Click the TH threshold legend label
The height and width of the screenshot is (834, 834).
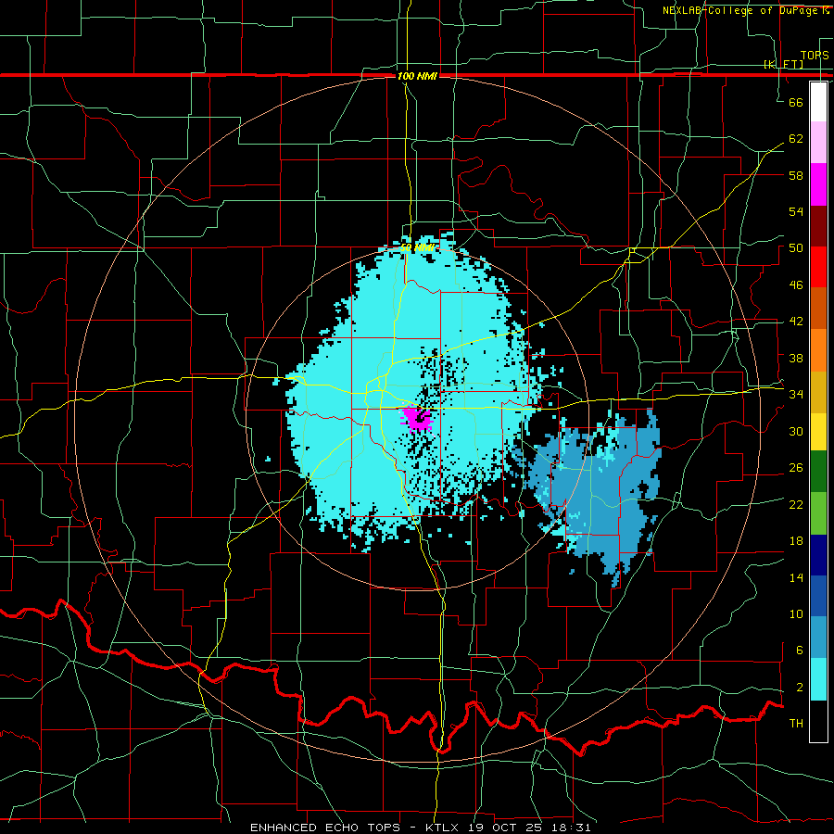pyautogui.click(x=796, y=724)
